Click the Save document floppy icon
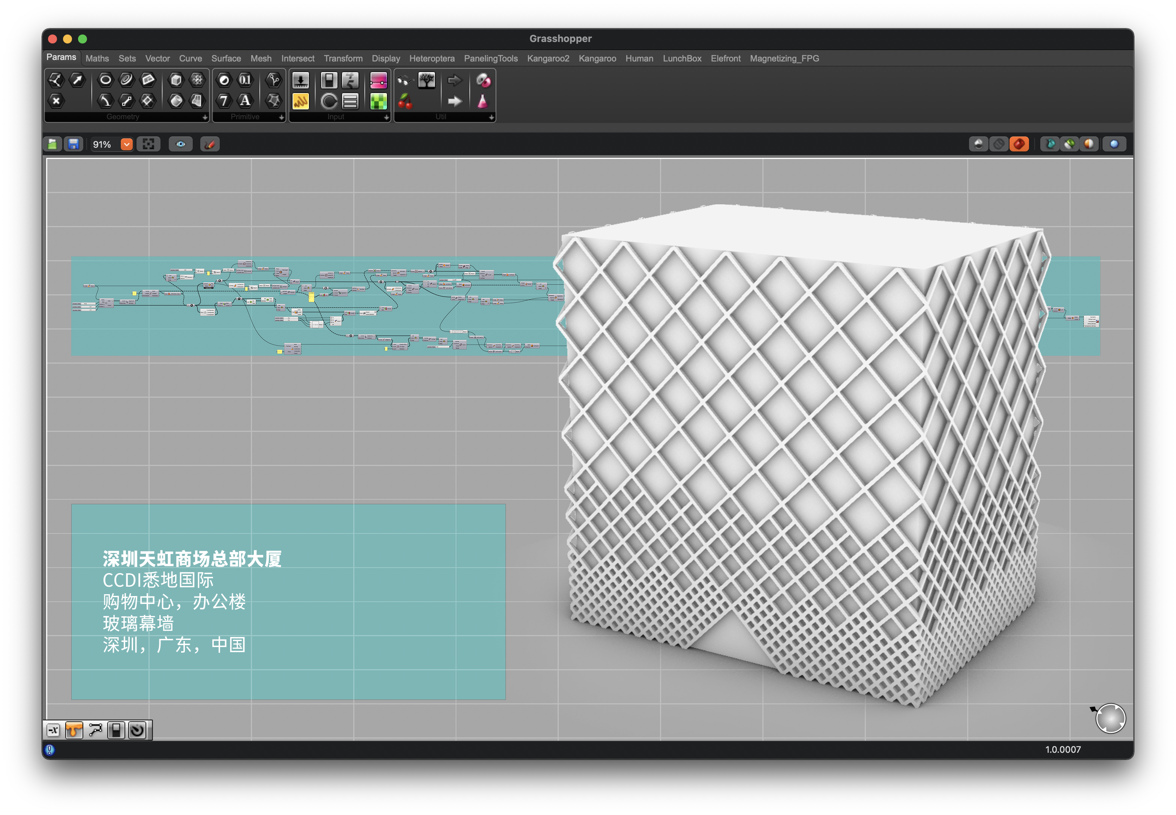Image resolution: width=1176 pixels, height=815 pixels. pyautogui.click(x=73, y=144)
